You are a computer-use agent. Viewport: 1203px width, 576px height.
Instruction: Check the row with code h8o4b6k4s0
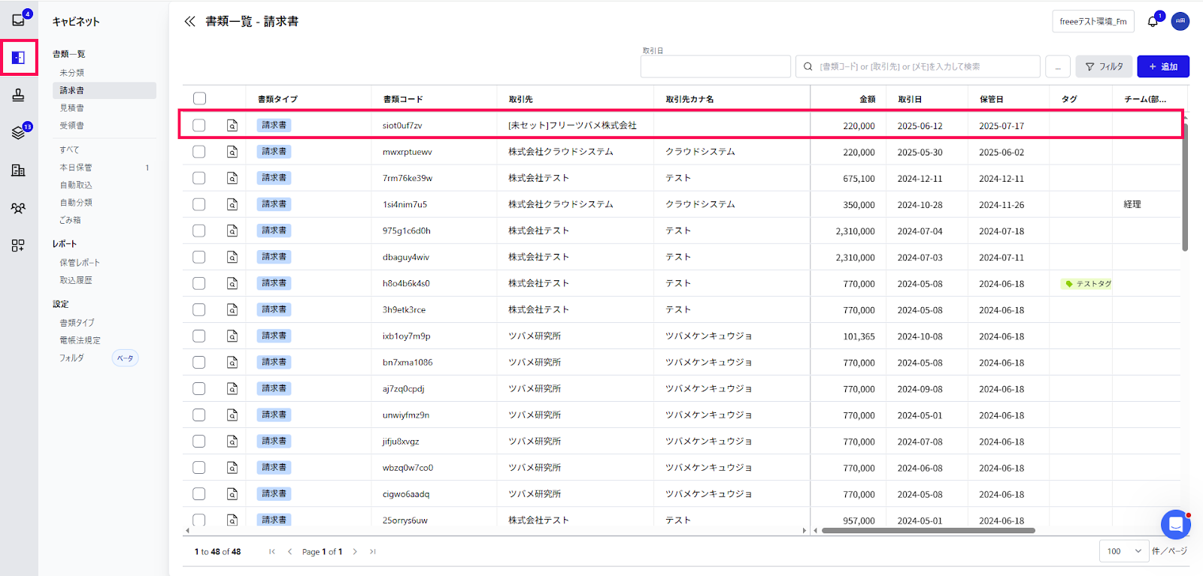click(199, 283)
